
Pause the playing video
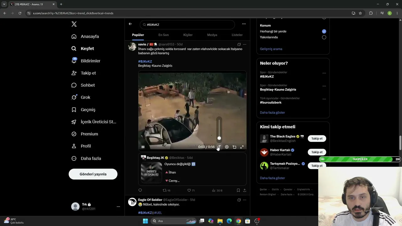[x=143, y=147]
